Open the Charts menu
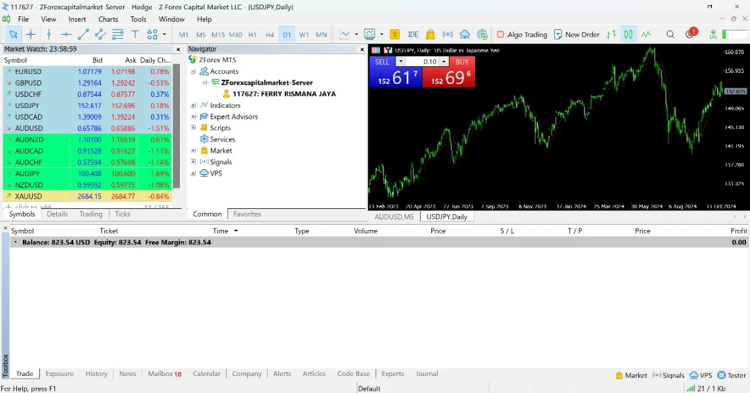This screenshot has height=393, width=750. pos(108,19)
